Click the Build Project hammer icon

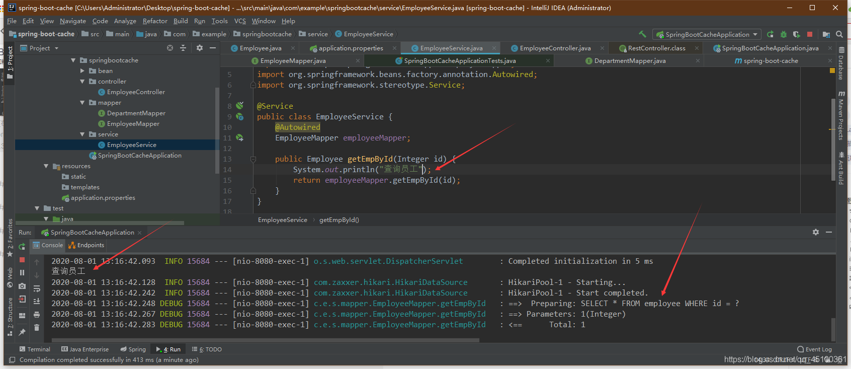pyautogui.click(x=642, y=34)
